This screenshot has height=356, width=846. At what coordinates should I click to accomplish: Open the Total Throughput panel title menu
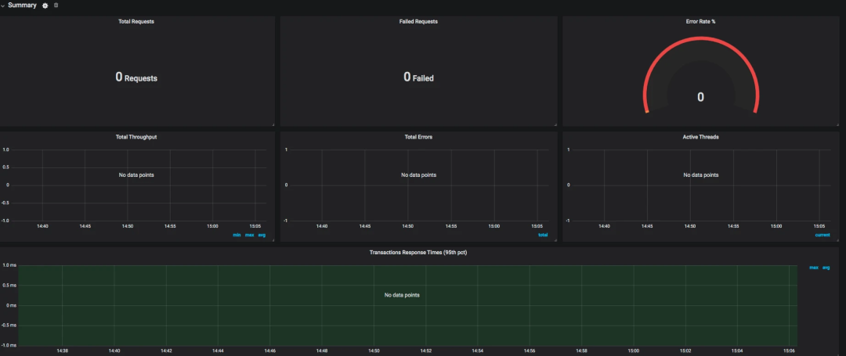tap(136, 137)
